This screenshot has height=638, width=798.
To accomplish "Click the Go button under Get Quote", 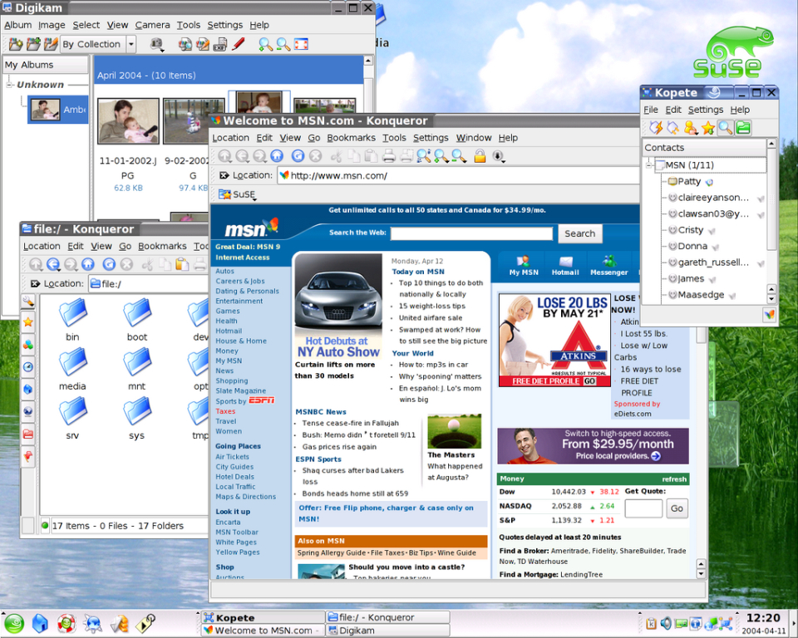I will 677,508.
